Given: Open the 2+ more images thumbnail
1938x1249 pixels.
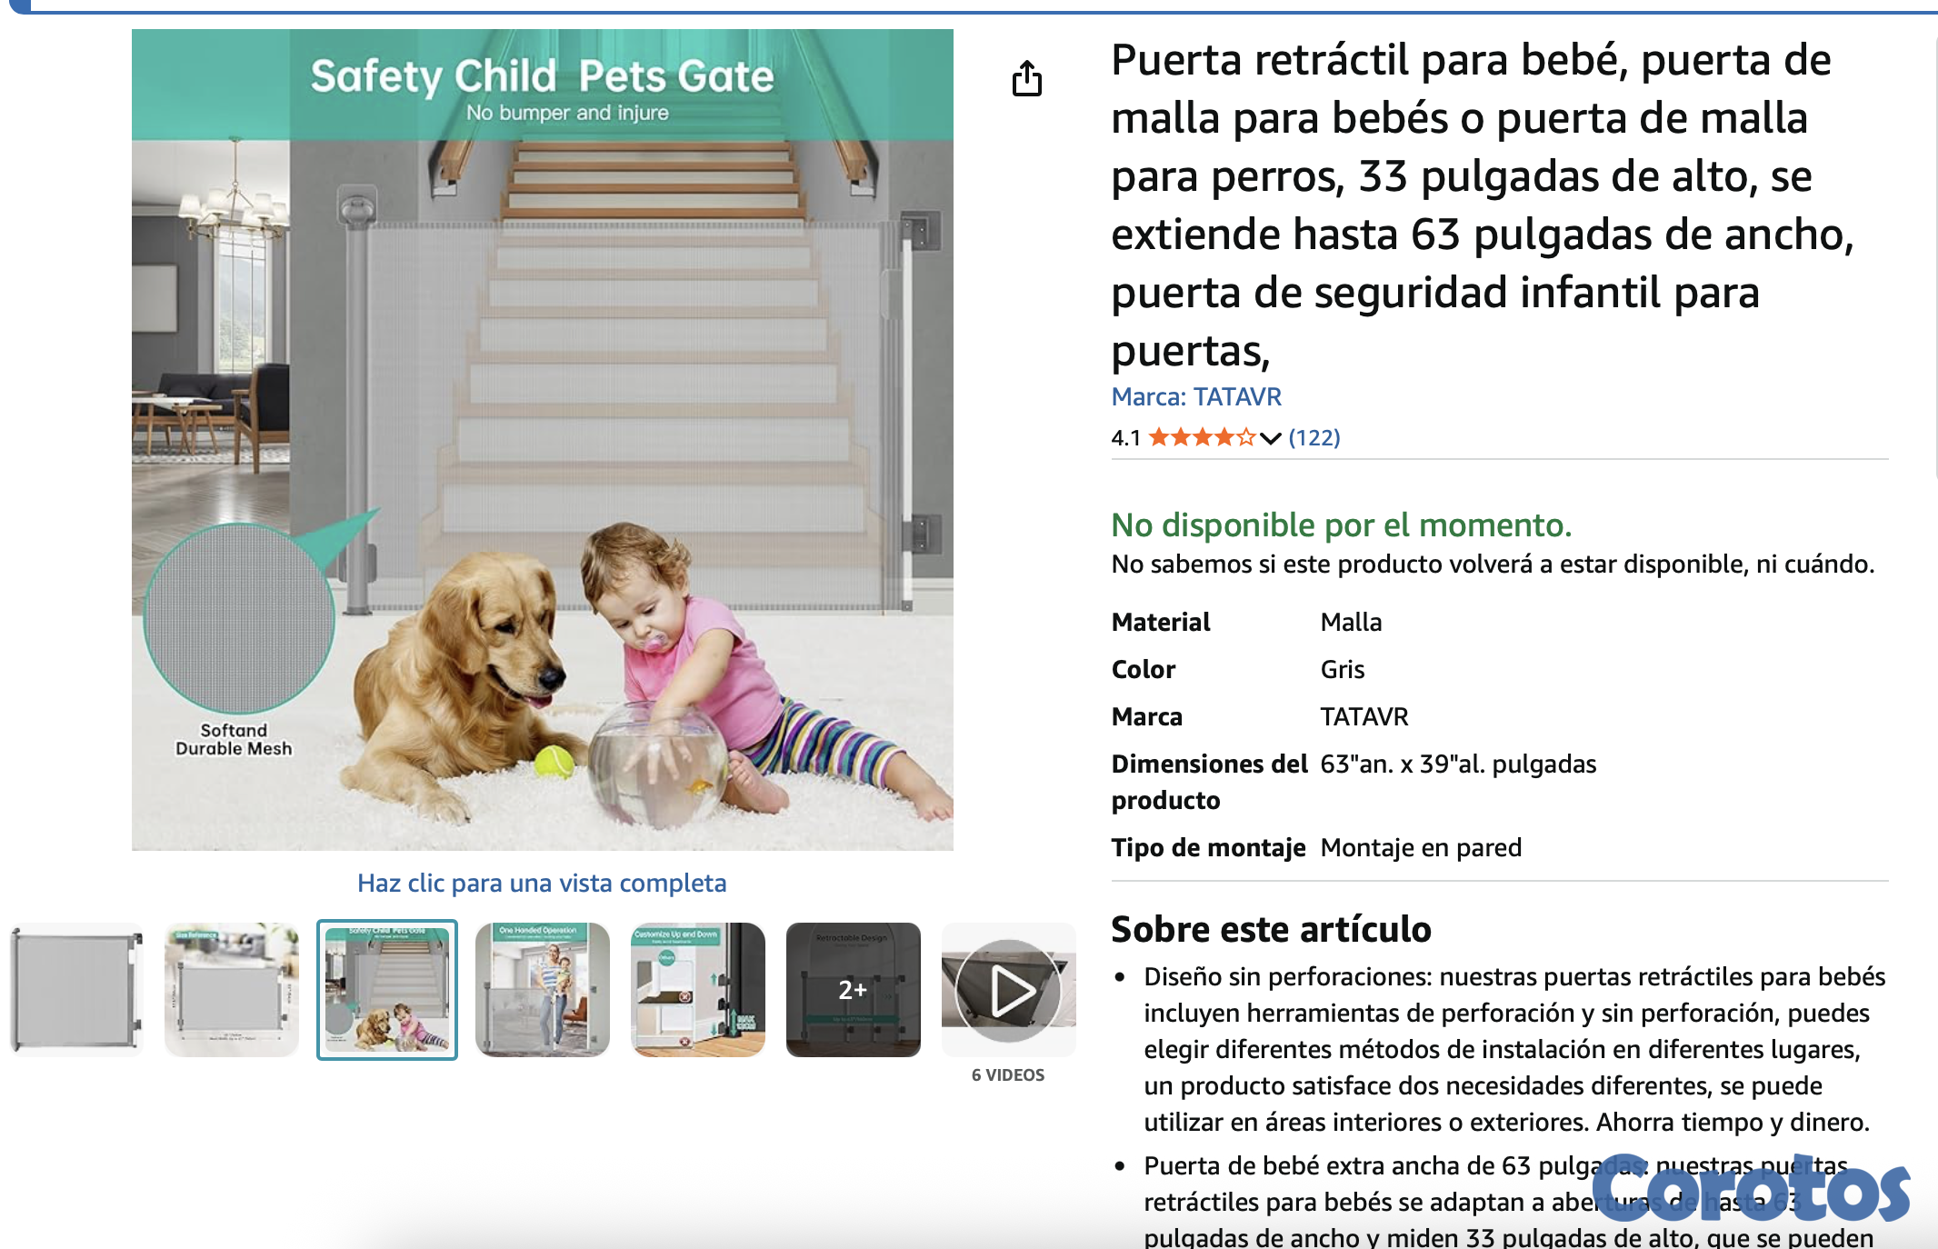Looking at the screenshot, I should [854, 990].
